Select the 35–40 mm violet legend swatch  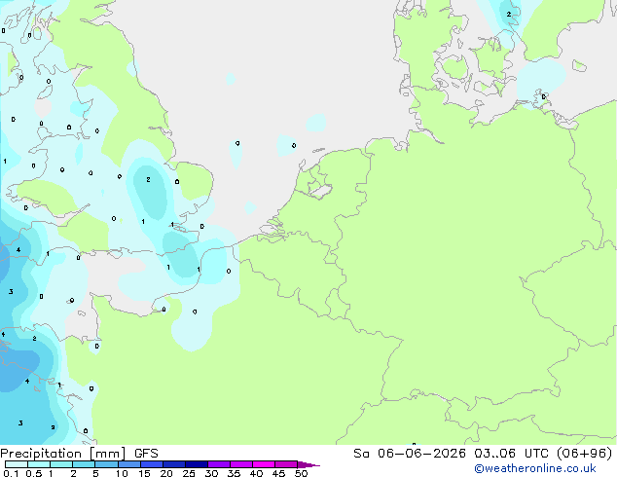coord(240,464)
